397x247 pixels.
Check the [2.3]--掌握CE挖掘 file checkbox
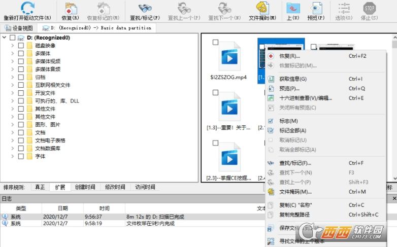(215, 143)
